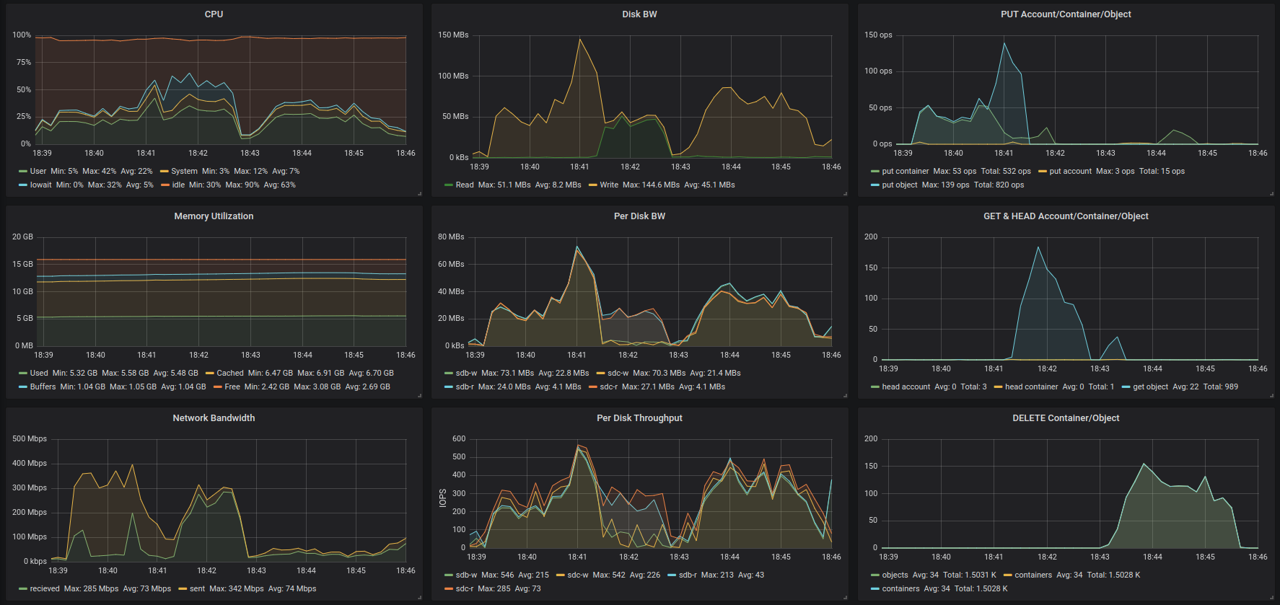Open the Disk BW panel title menu
The height and width of the screenshot is (605, 1280).
coord(639,14)
